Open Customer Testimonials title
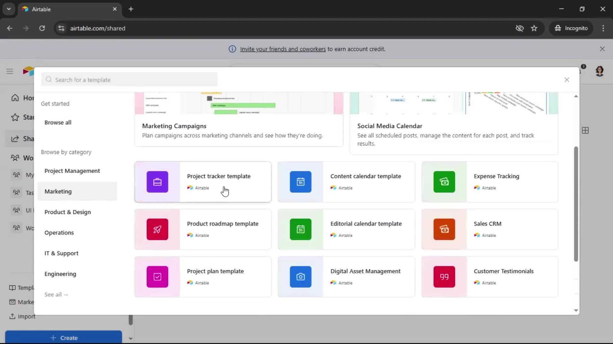Viewport: 613px width, 344px height. click(503, 271)
